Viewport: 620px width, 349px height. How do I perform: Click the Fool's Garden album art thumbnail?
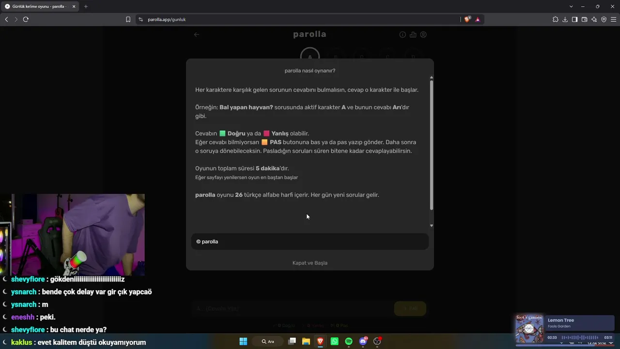coord(529,329)
